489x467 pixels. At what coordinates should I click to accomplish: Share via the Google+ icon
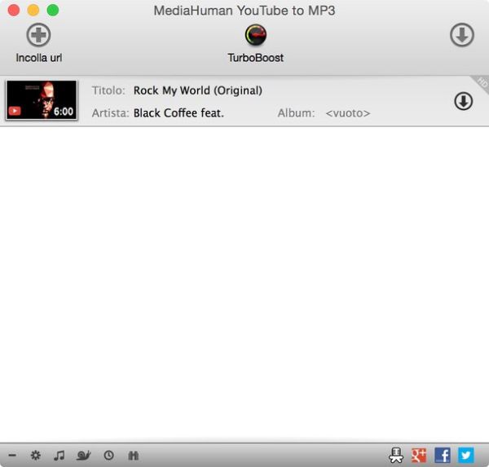pyautogui.click(x=419, y=456)
